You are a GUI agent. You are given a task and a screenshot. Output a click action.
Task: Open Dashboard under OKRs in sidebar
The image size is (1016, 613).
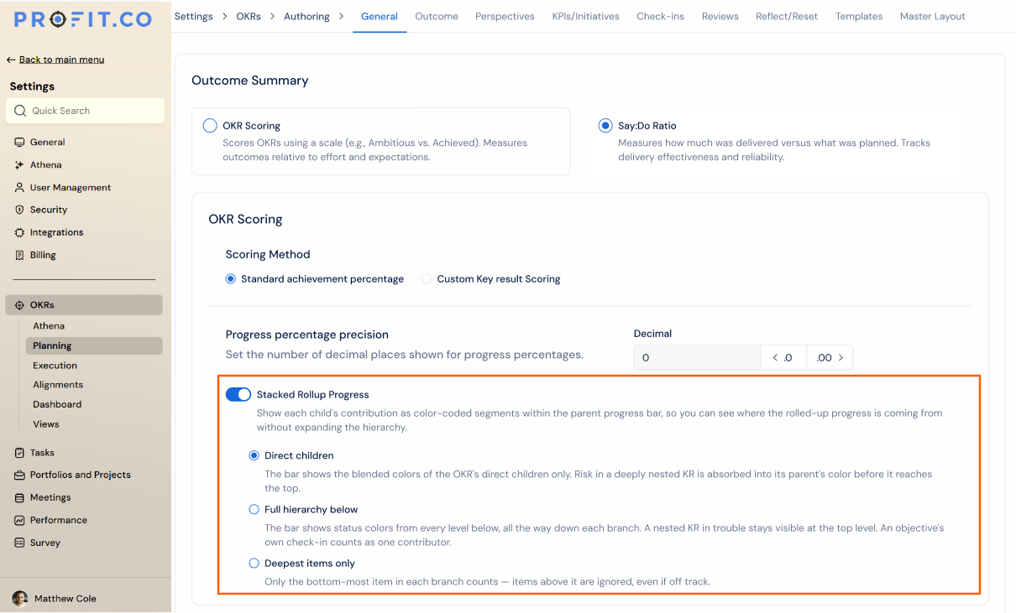pyautogui.click(x=57, y=404)
